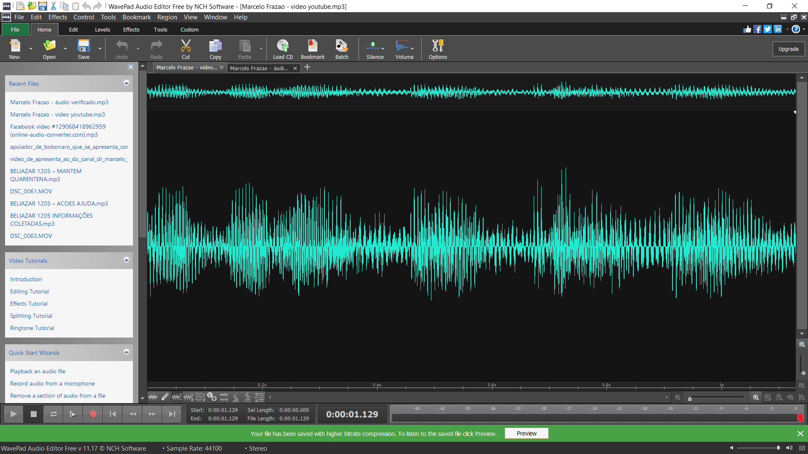The width and height of the screenshot is (808, 454).
Task: Open the Options wrench icon
Action: click(x=438, y=49)
